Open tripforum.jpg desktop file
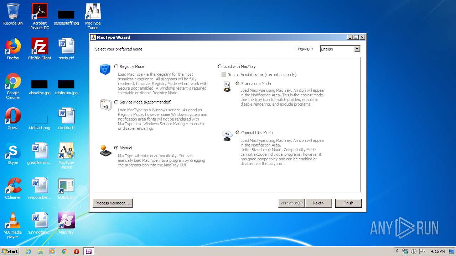Viewport: 456px width, 256px height. 66,87
